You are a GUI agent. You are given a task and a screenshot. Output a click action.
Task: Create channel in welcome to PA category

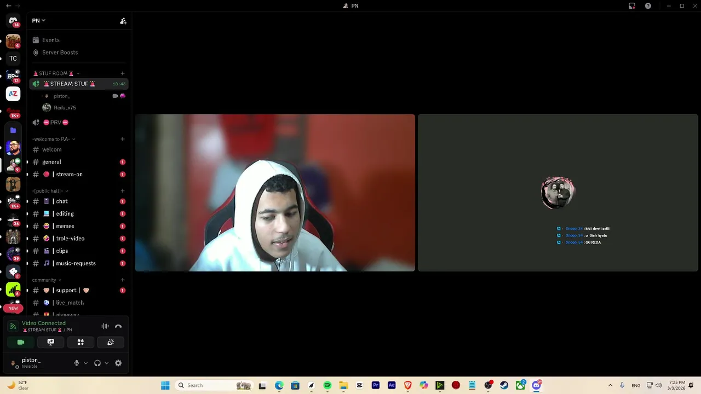(x=123, y=139)
